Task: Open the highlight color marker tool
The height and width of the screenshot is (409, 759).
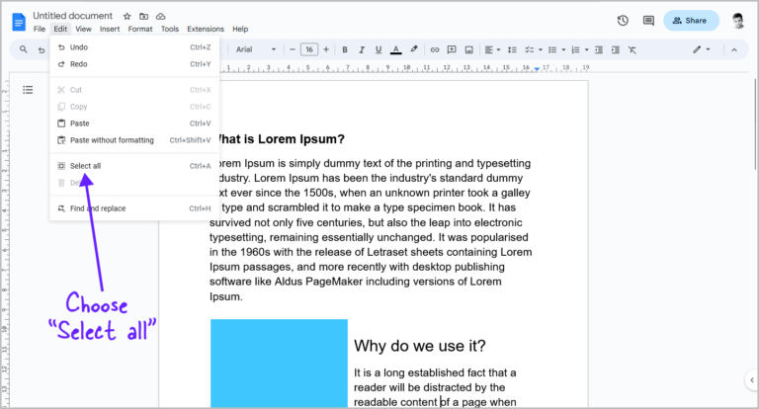Action: point(414,49)
